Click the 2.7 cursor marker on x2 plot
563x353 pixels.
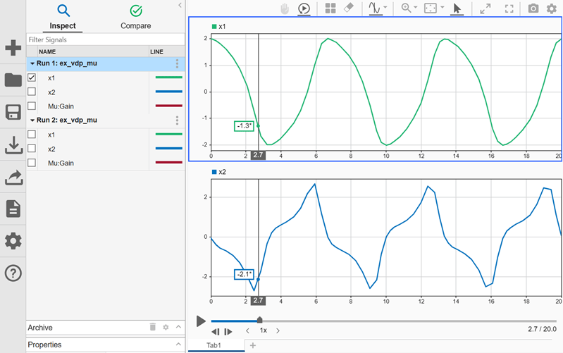click(x=258, y=301)
